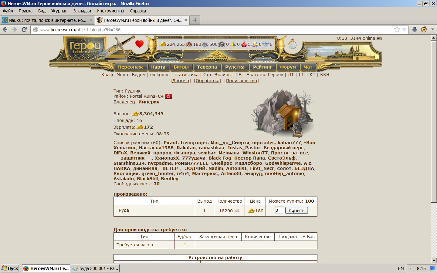Open the mail envelope icon near online count

(379, 38)
